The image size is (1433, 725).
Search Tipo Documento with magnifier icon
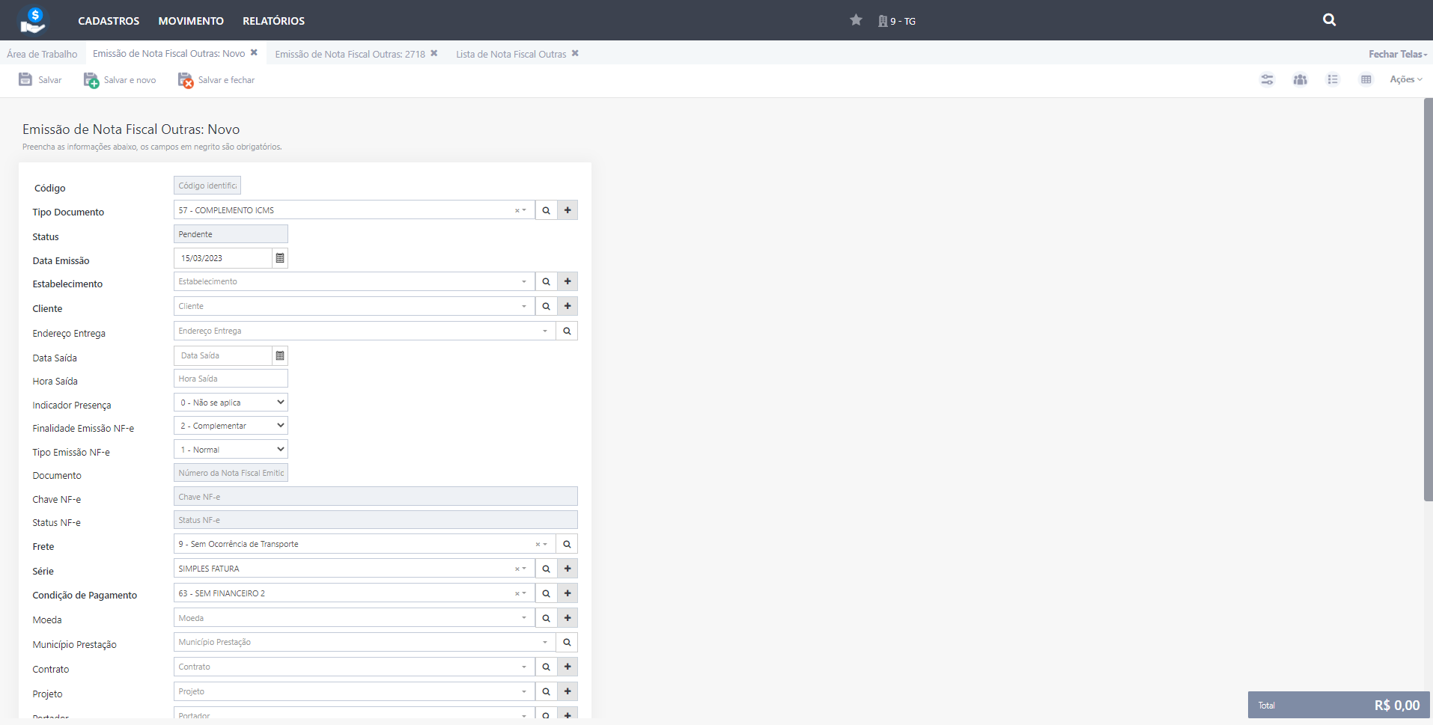(546, 210)
